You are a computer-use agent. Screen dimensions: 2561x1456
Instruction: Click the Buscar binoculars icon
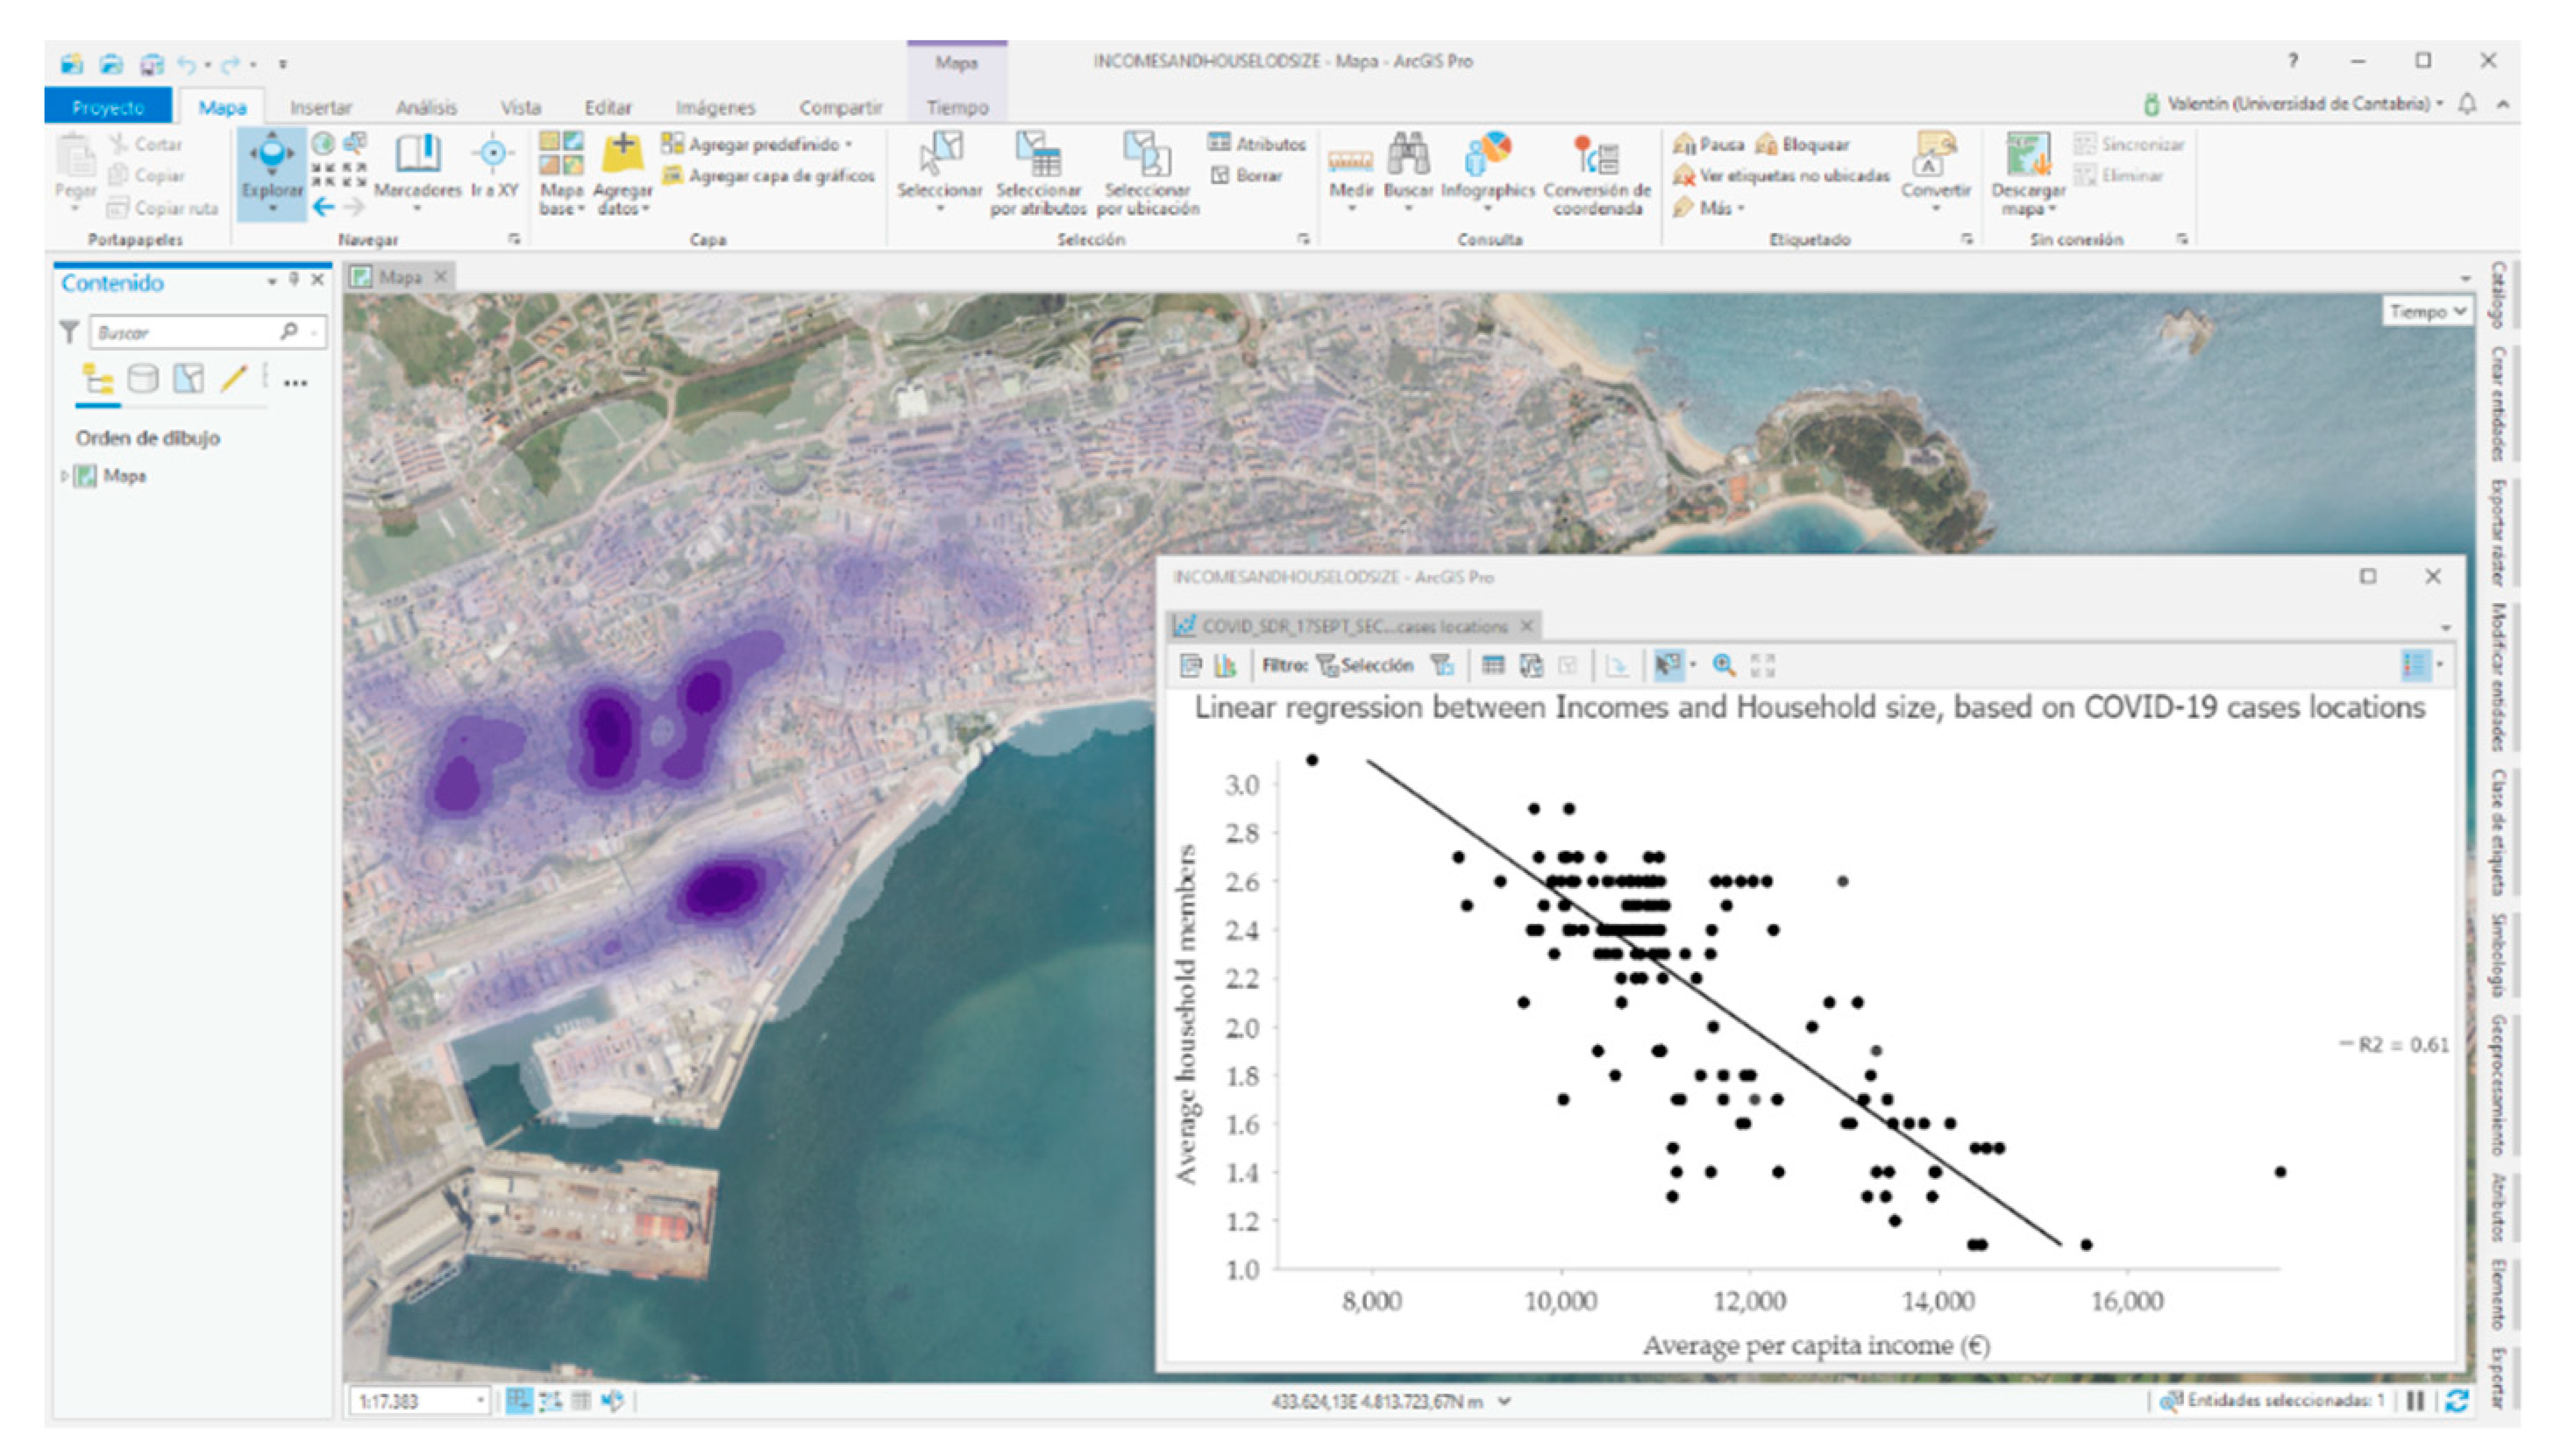click(x=1407, y=157)
